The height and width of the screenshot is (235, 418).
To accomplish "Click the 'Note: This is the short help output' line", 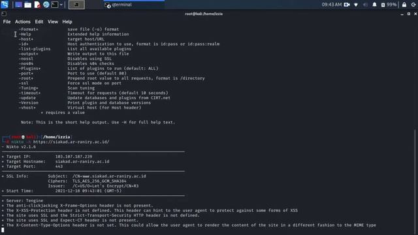I will [x=98, y=122].
